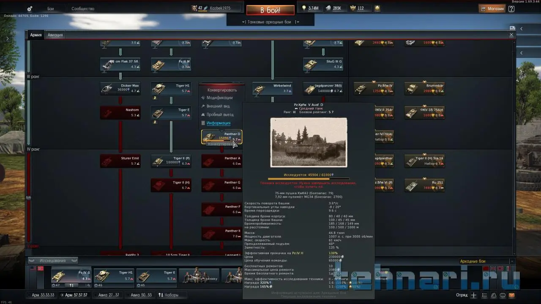Select the Авиа 27..37 preset radio
541x304 pixels.
pyautogui.click(x=107, y=295)
